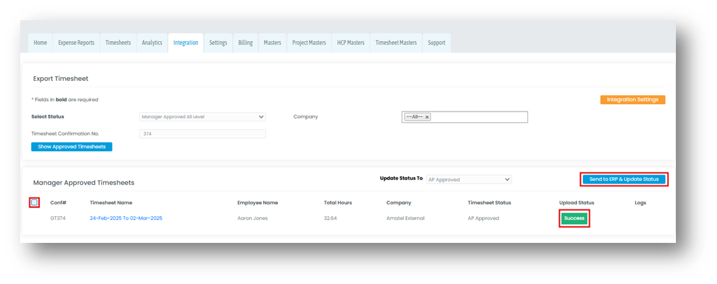Screen dimensions: 717x284
Task: Open timesheet 24-Feb-2025 To 02-Mar-2025 link
Action: point(126,218)
